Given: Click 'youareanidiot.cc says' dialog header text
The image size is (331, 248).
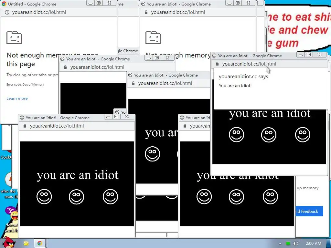Looking at the screenshot, I should (243, 77).
